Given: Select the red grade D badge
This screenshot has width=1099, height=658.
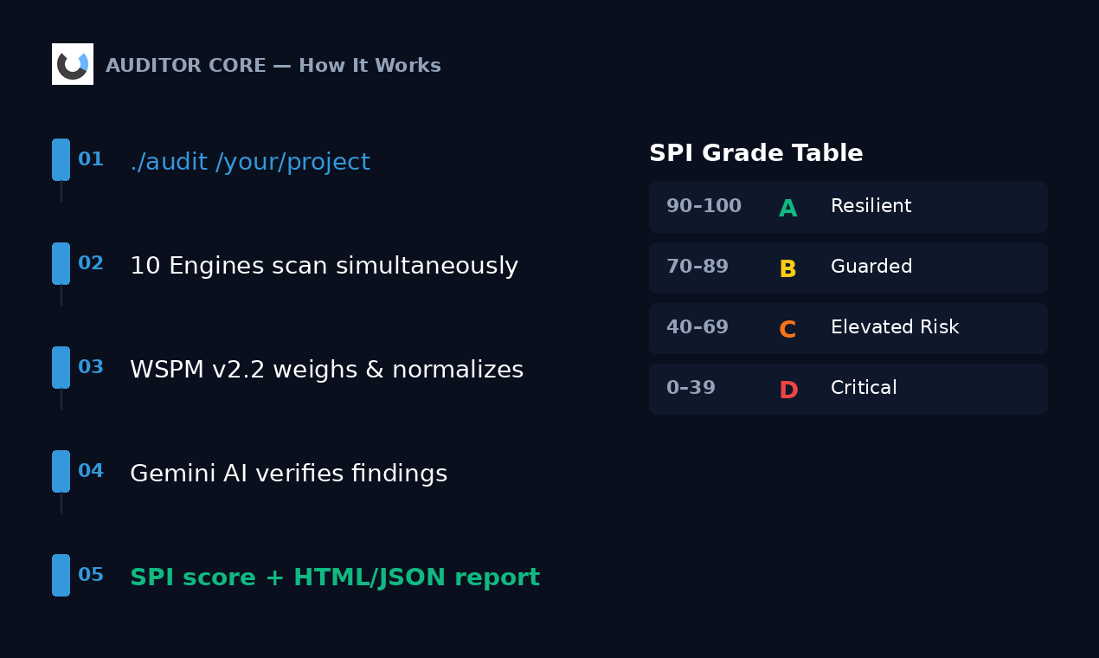Looking at the screenshot, I should coord(788,389).
